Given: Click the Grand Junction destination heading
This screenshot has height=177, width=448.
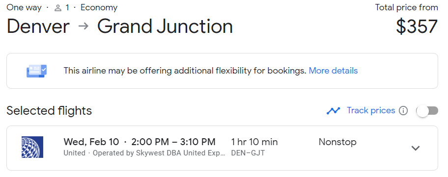Looking at the screenshot, I should pos(165,26).
